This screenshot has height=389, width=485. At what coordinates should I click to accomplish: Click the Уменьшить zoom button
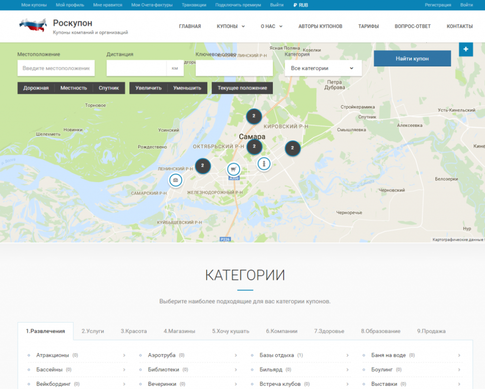coord(187,88)
